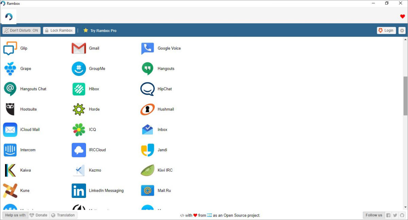Click the Hootsuite label
This screenshot has width=408, height=220.
click(x=29, y=109)
